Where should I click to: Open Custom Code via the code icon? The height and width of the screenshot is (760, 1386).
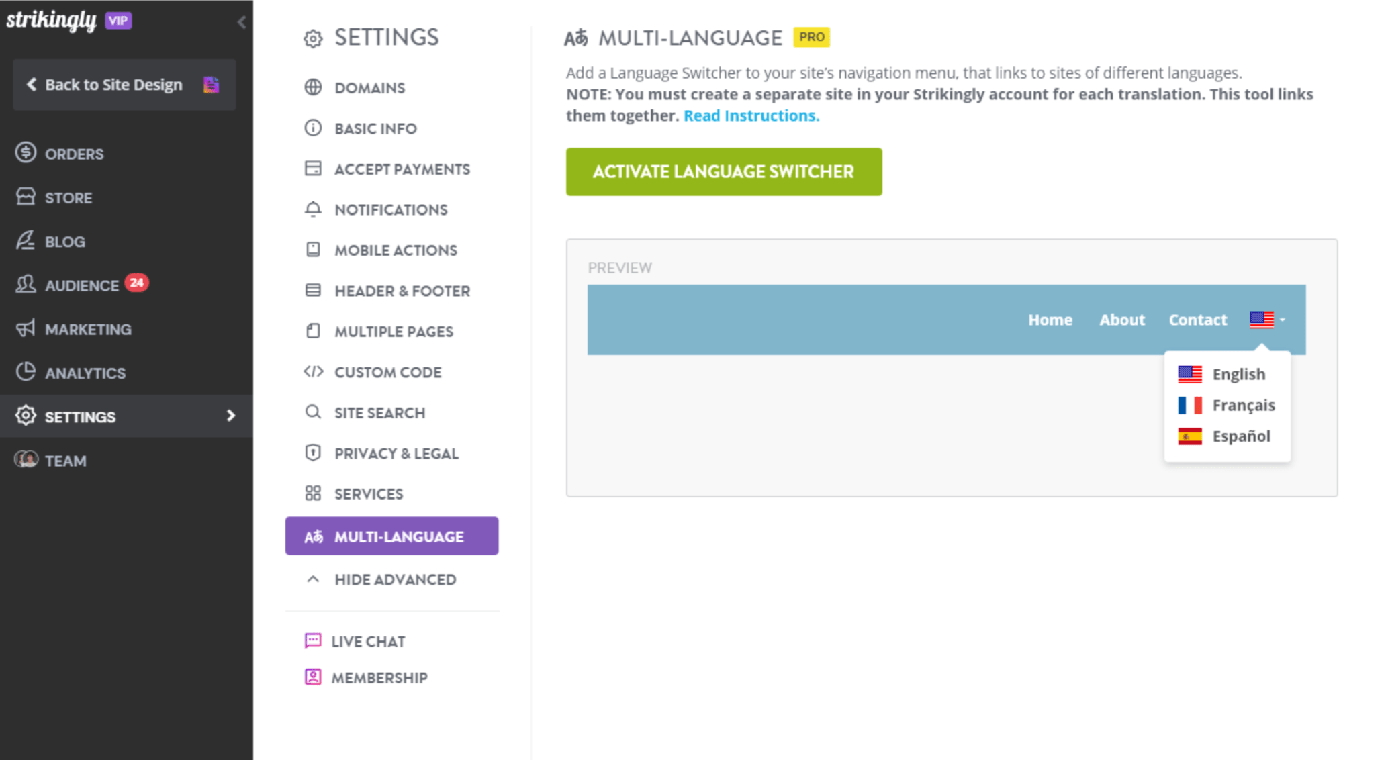point(313,371)
